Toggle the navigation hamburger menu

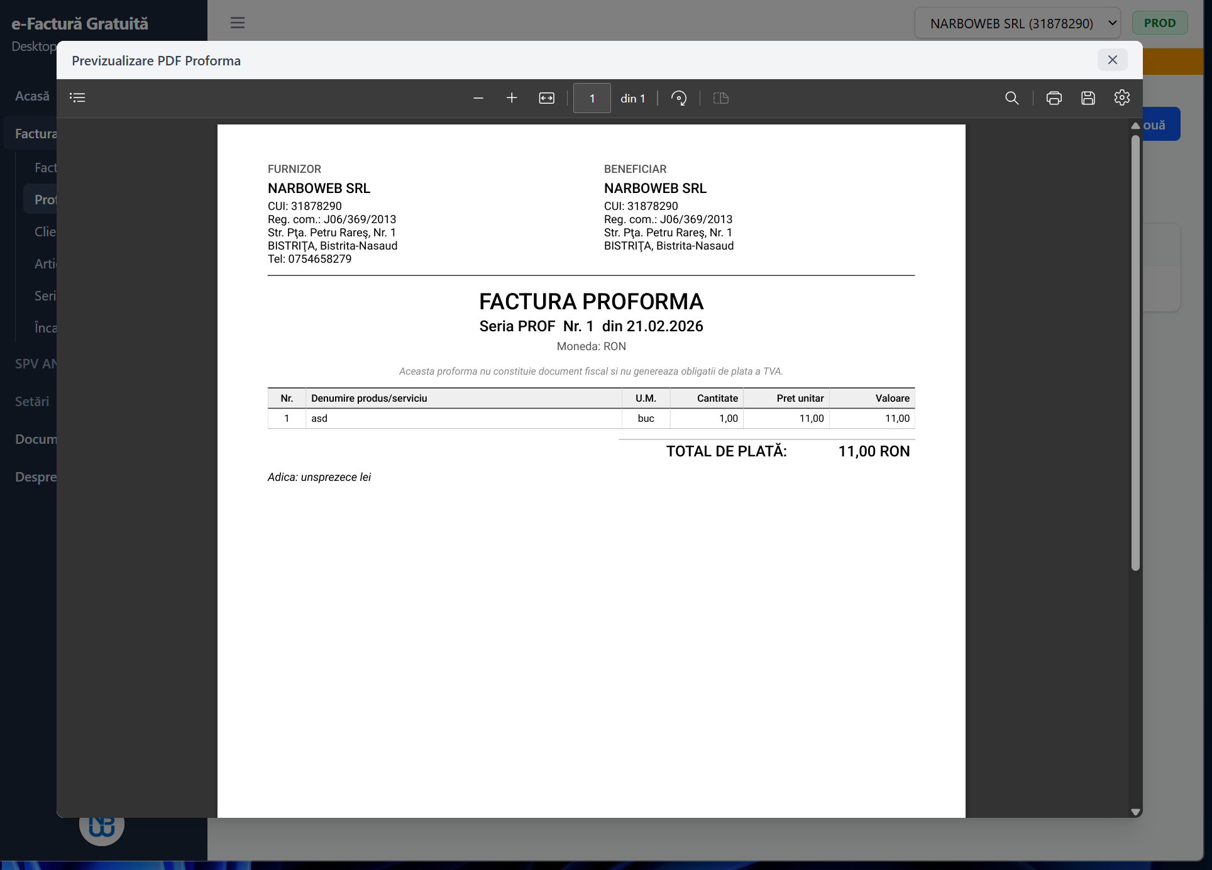(238, 23)
